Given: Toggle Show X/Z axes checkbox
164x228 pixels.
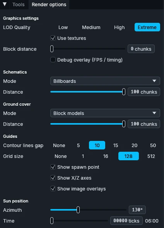Looking at the screenshot, I should point(53,178).
